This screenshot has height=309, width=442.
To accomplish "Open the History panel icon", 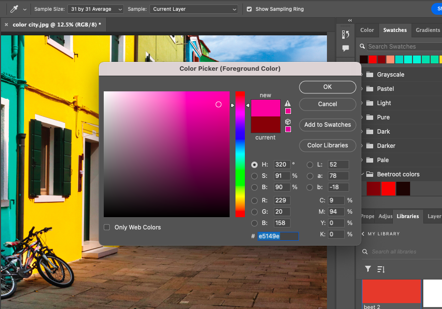I will point(345,34).
